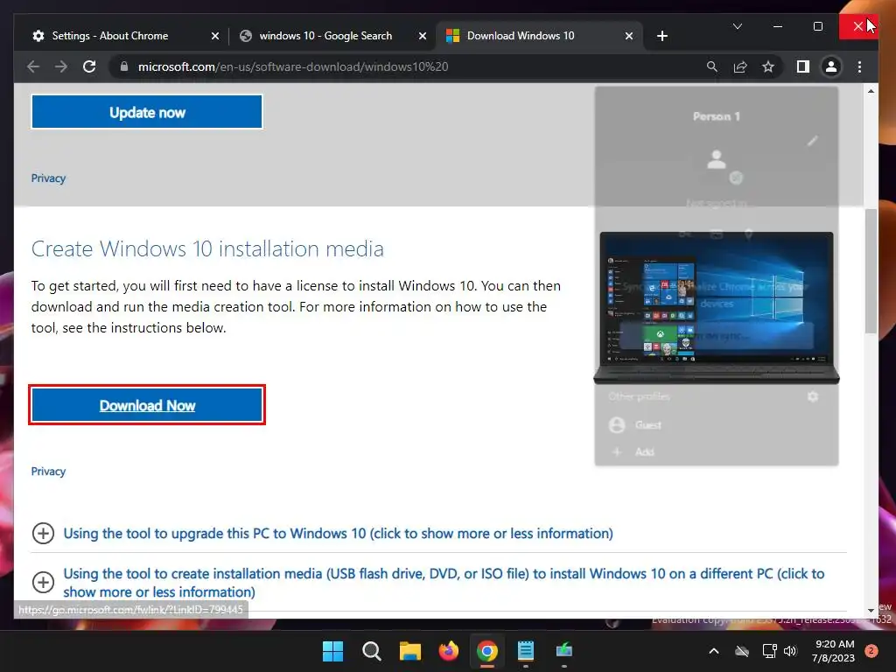Open manage profiles gear icon
Screen dimensions: 896x672
coord(813,396)
